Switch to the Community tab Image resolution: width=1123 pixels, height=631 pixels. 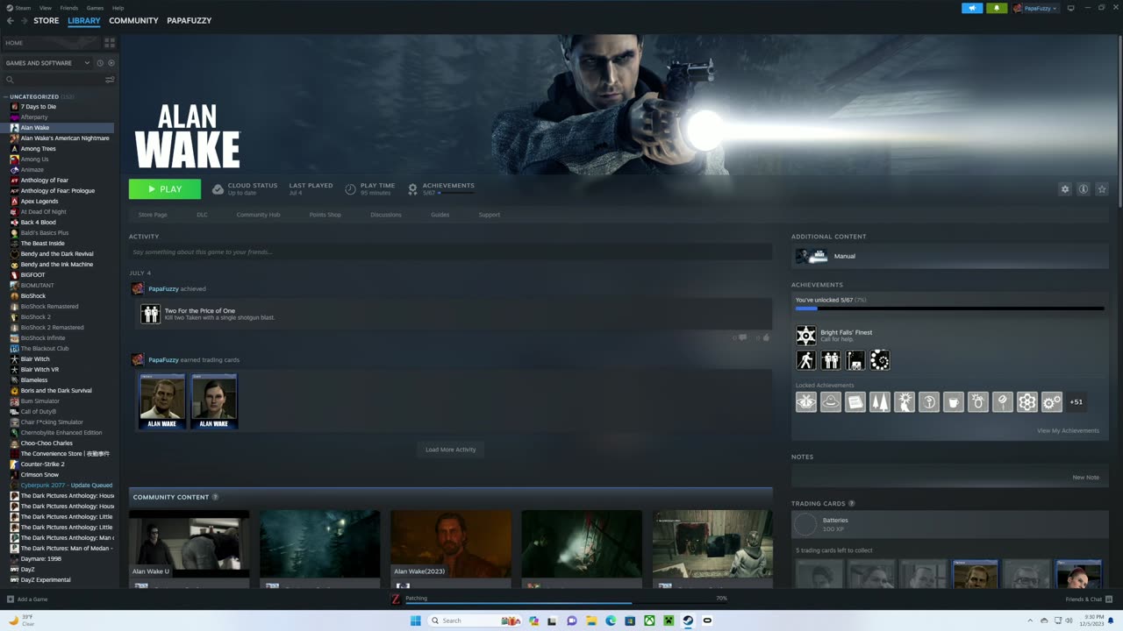[x=133, y=20]
